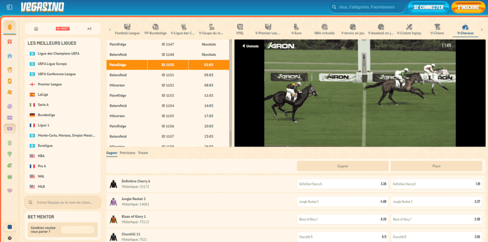
Task: Click the German flag next to Bundesliga
Action: coord(32,115)
